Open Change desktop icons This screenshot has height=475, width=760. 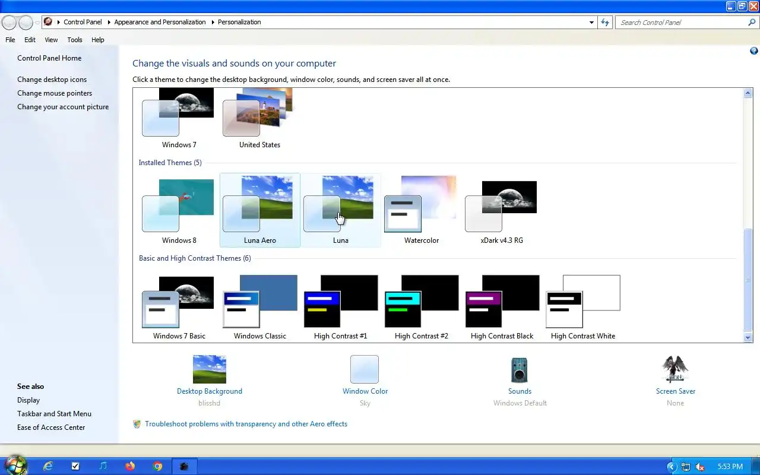click(x=52, y=80)
